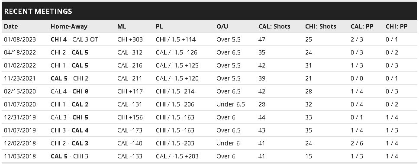The image size is (419, 164).
Task: Click the Date column header
Action: click(x=11, y=26)
